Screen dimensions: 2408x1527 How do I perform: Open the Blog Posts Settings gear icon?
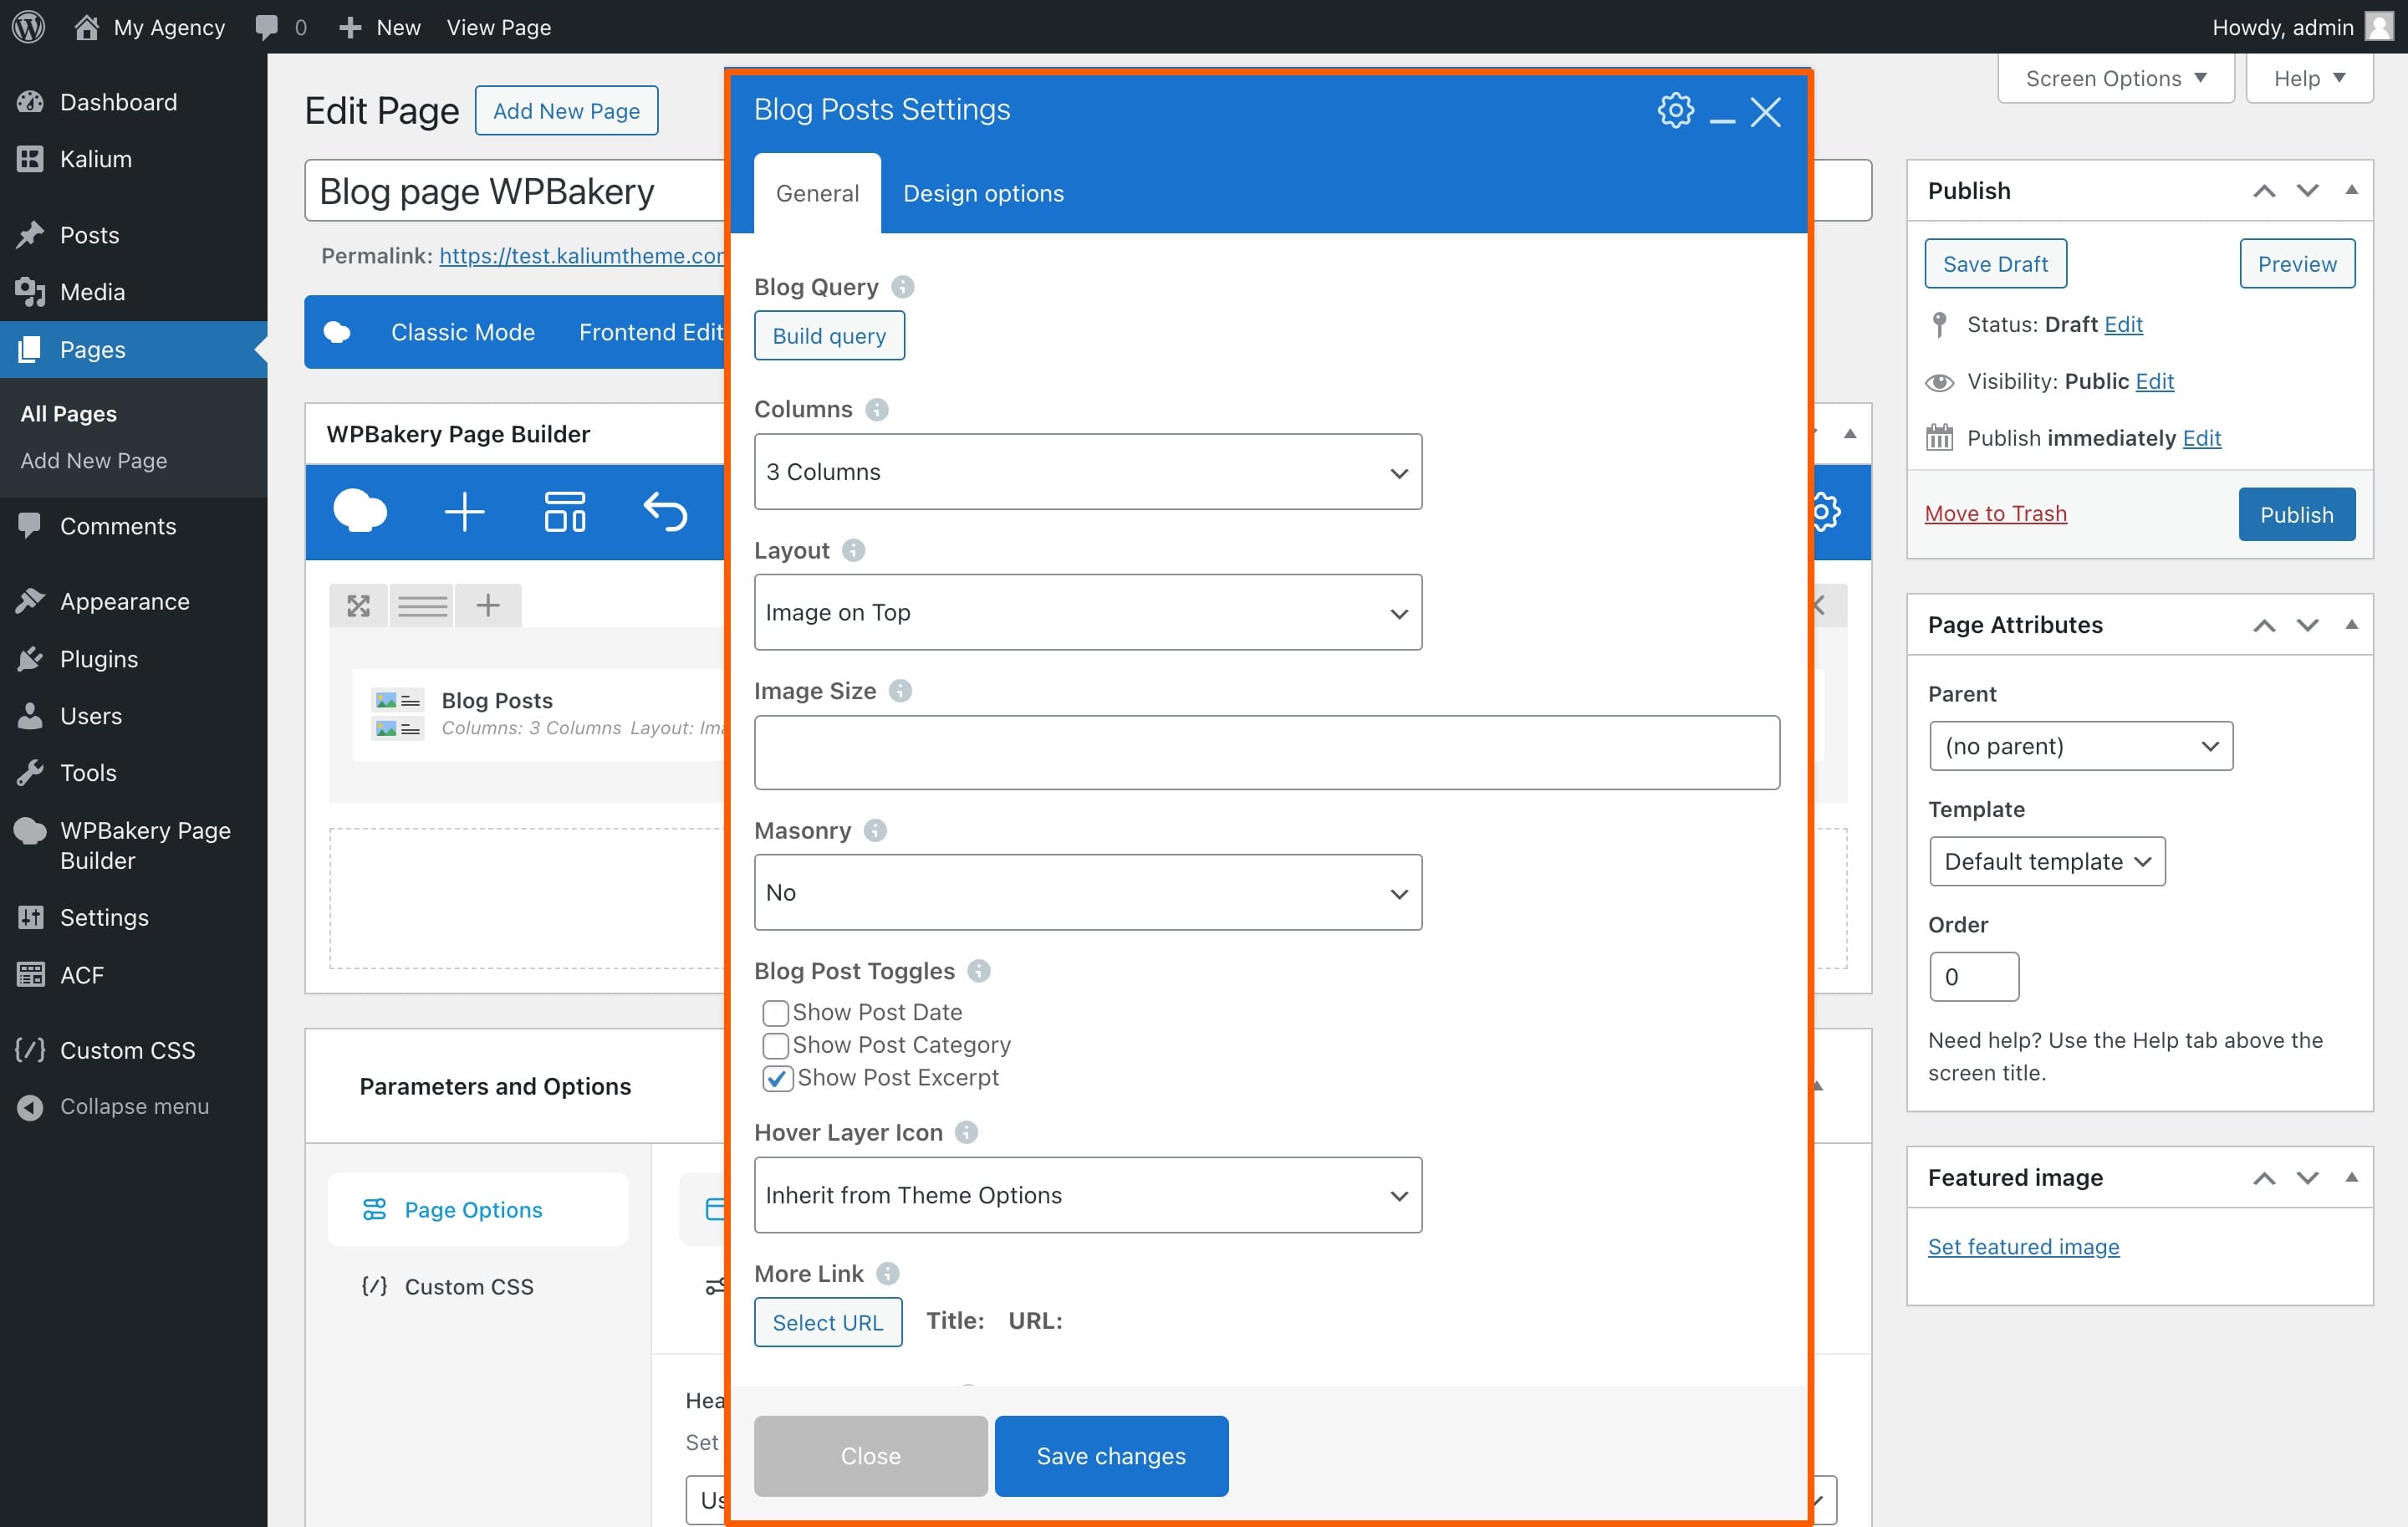pyautogui.click(x=1675, y=110)
